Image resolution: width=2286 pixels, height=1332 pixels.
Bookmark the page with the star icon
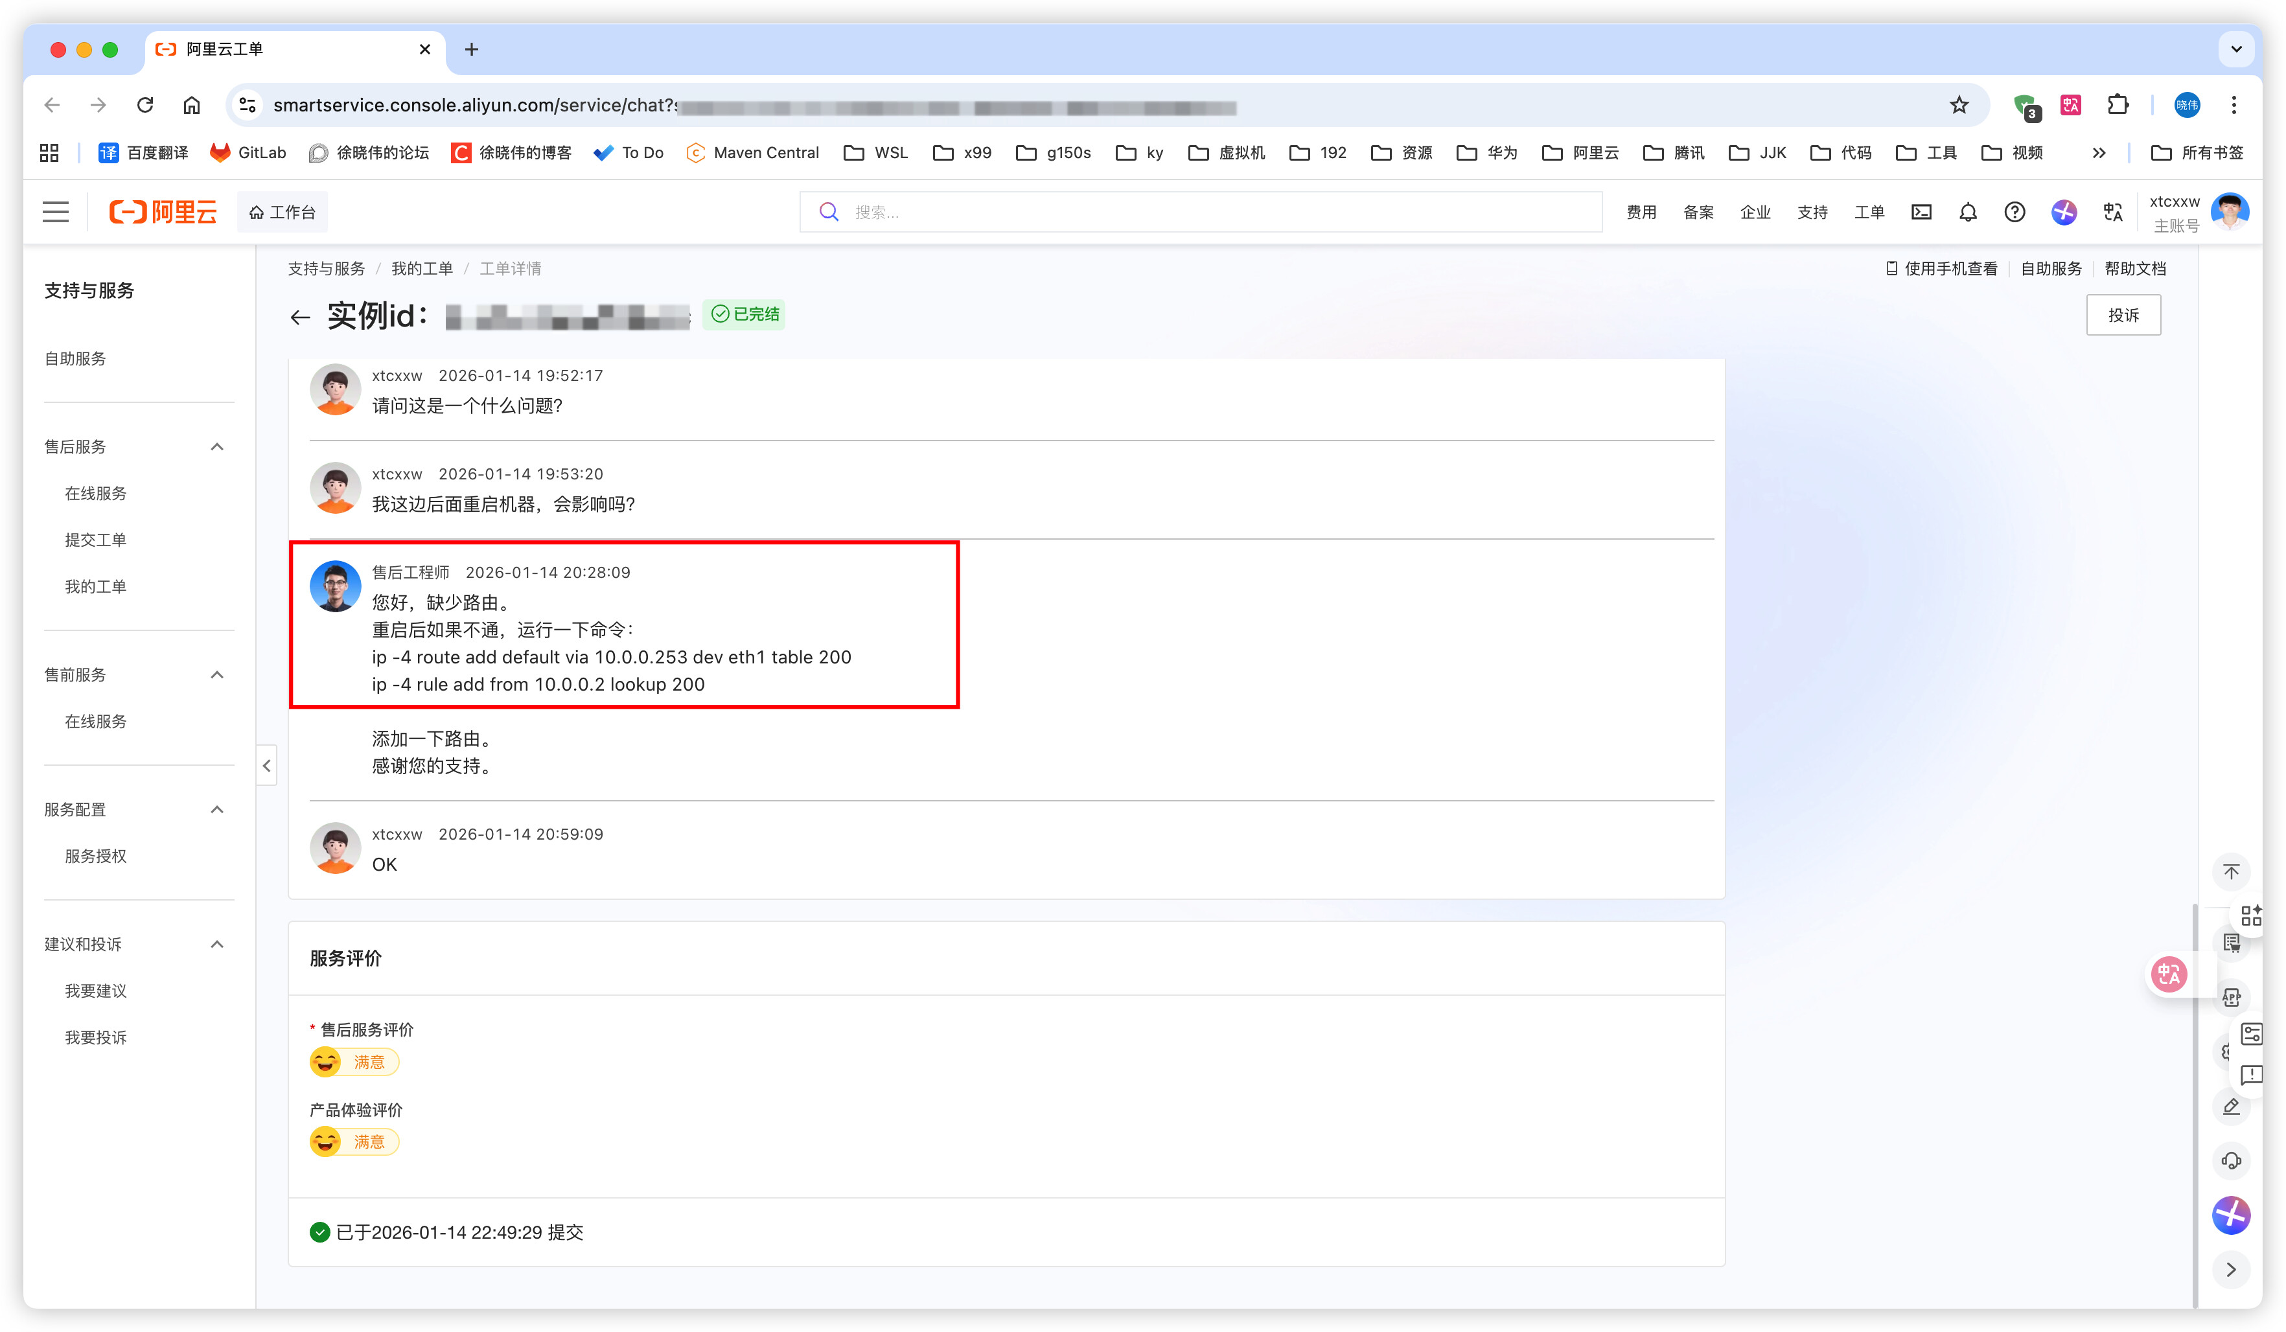point(1959,105)
